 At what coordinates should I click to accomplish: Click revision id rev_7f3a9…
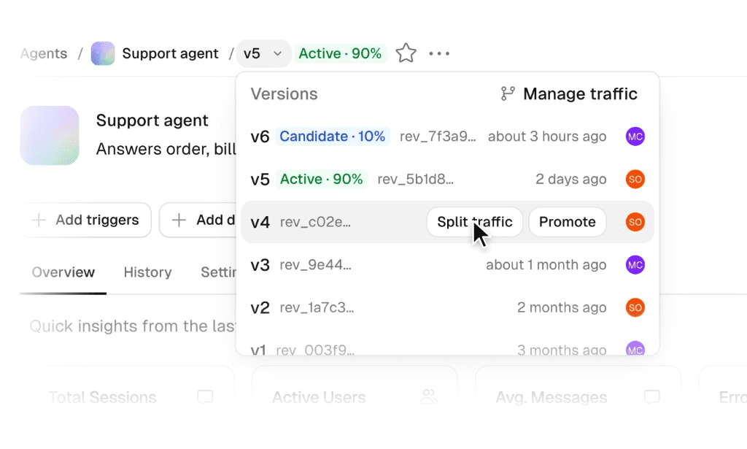pyautogui.click(x=438, y=137)
